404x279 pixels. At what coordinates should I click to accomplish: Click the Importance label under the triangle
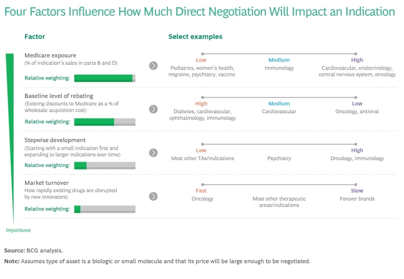click(18, 230)
